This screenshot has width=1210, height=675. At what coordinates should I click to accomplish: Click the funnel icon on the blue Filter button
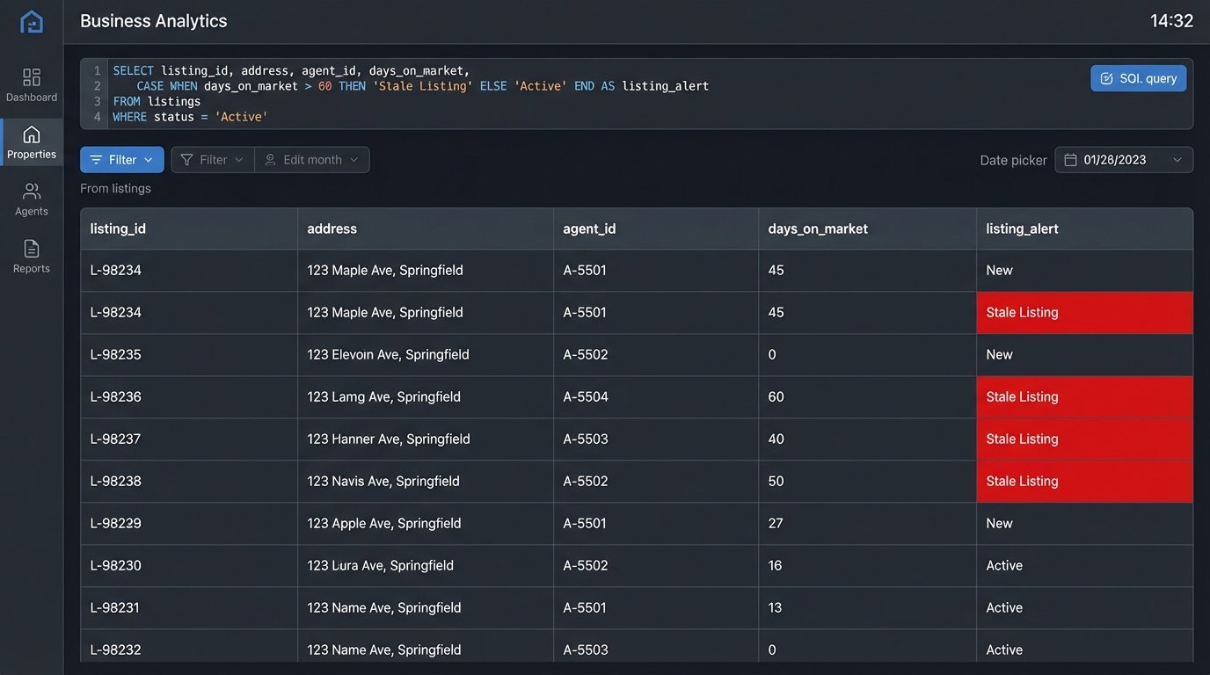pyautogui.click(x=98, y=159)
